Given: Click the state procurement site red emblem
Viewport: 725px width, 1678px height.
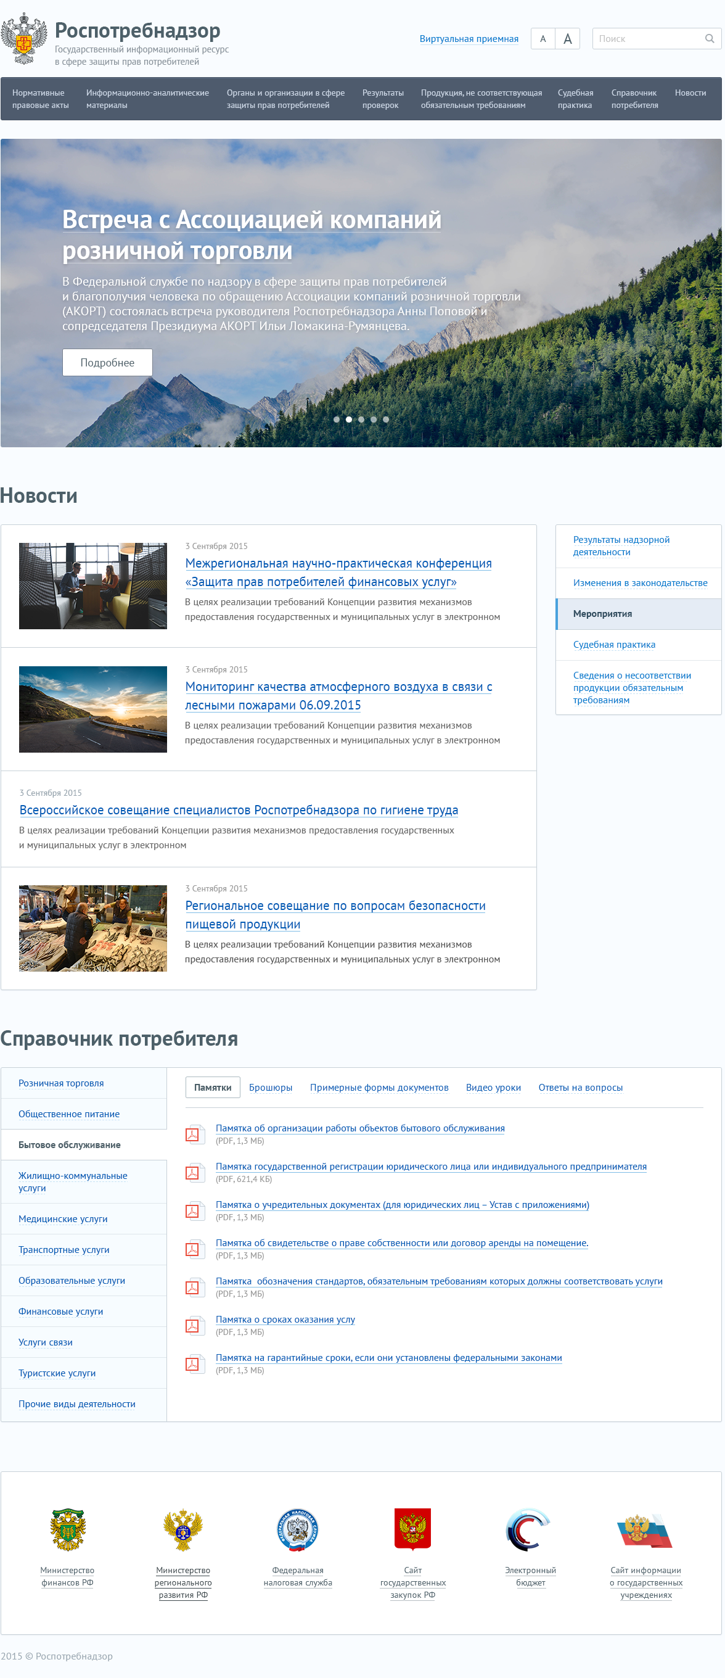Looking at the screenshot, I should point(412,1529).
